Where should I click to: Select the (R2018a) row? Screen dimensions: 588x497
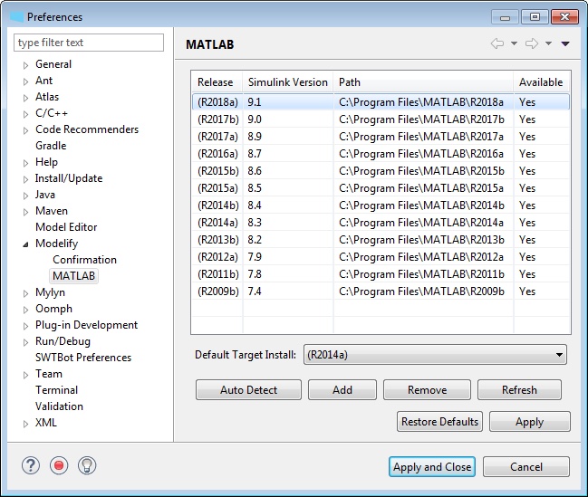tap(381, 102)
